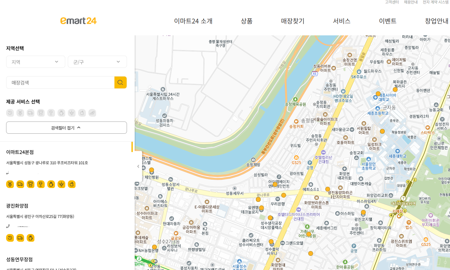Focus the 매장검색 search field
Image resolution: width=450 pixels, height=270 pixels.
(60, 83)
